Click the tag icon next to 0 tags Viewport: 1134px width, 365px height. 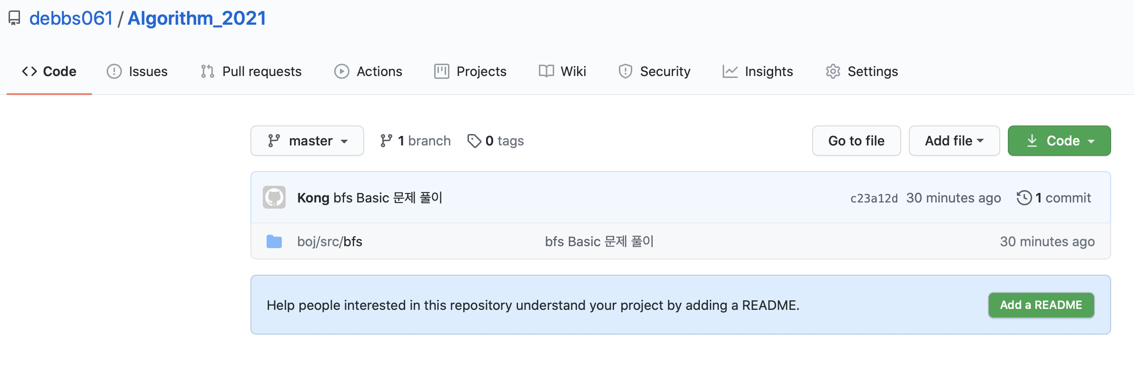click(x=474, y=141)
